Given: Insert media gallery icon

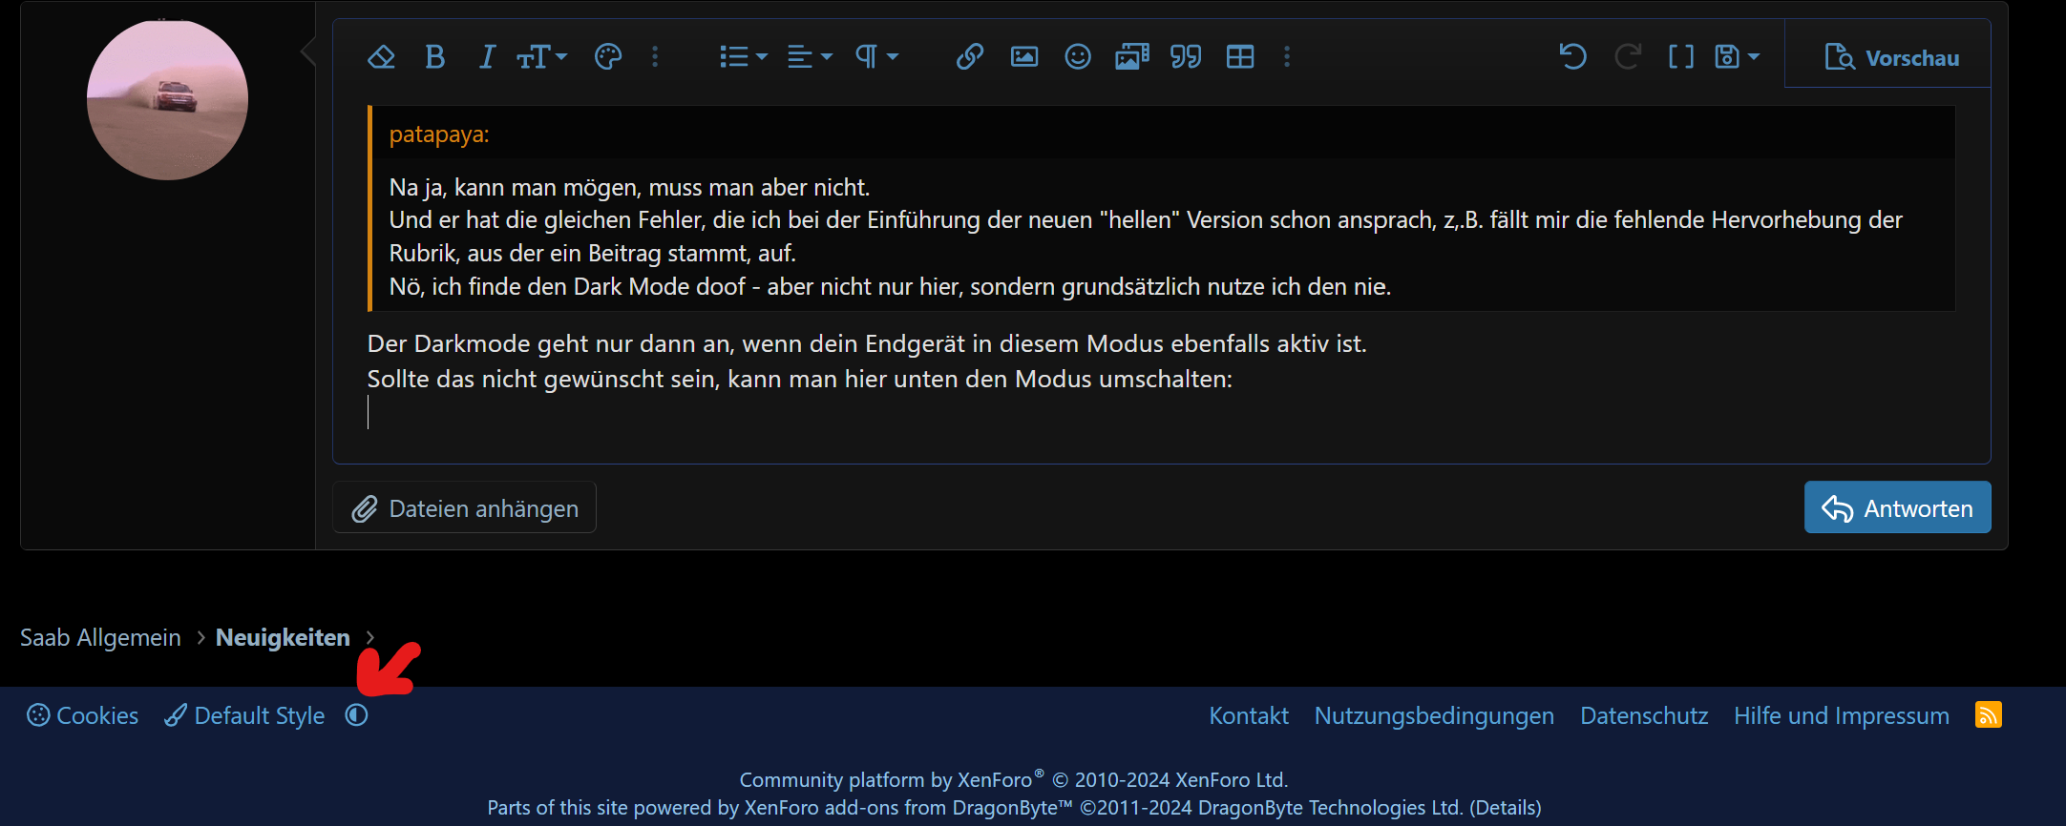Looking at the screenshot, I should click(x=1132, y=57).
